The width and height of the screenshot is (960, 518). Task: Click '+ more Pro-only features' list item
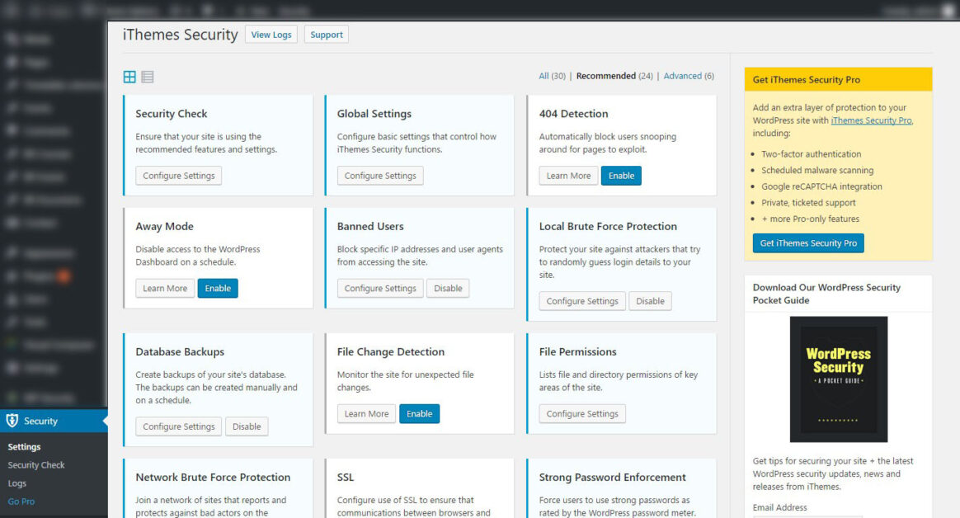tap(810, 219)
